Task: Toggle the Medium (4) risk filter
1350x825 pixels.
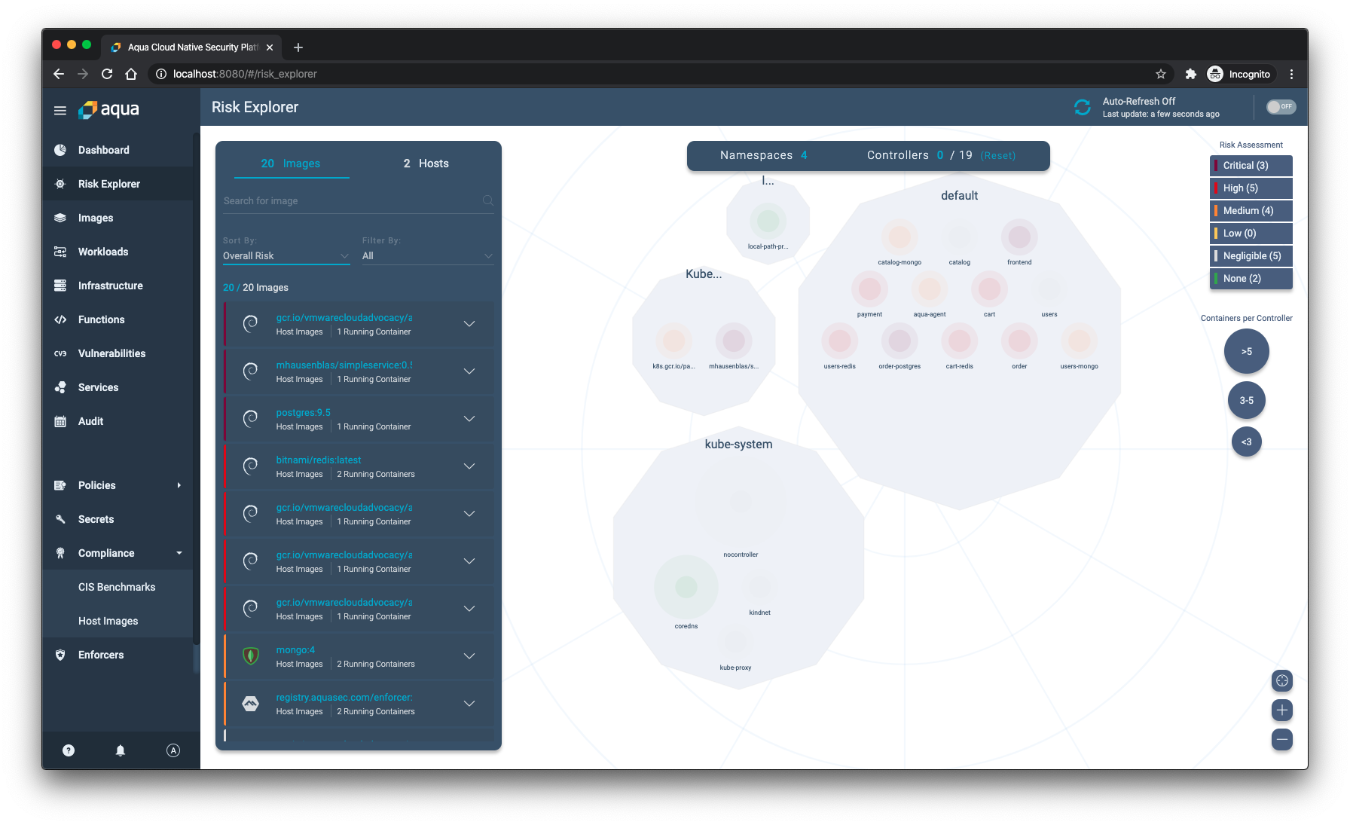Action: click(x=1251, y=210)
